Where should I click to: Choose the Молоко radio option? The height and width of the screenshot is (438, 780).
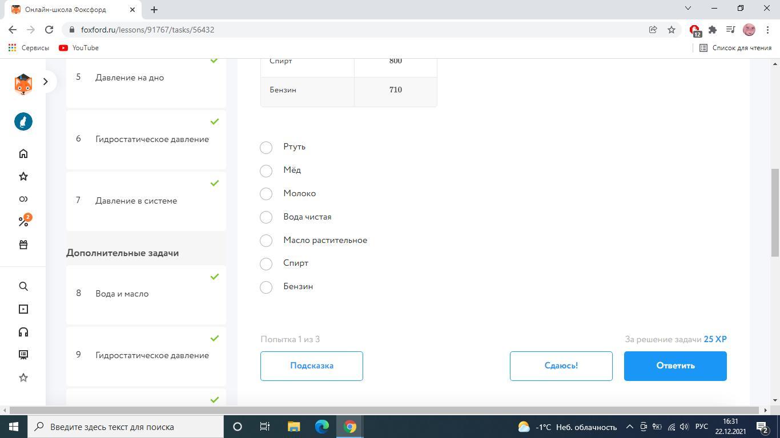pyautogui.click(x=266, y=194)
